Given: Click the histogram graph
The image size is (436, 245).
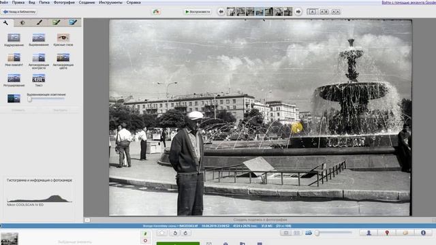Looking at the screenshot, I should [x=40, y=198].
